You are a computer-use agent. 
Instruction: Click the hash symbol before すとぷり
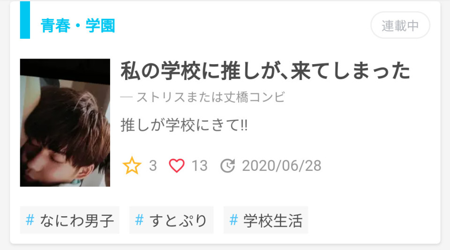click(139, 220)
